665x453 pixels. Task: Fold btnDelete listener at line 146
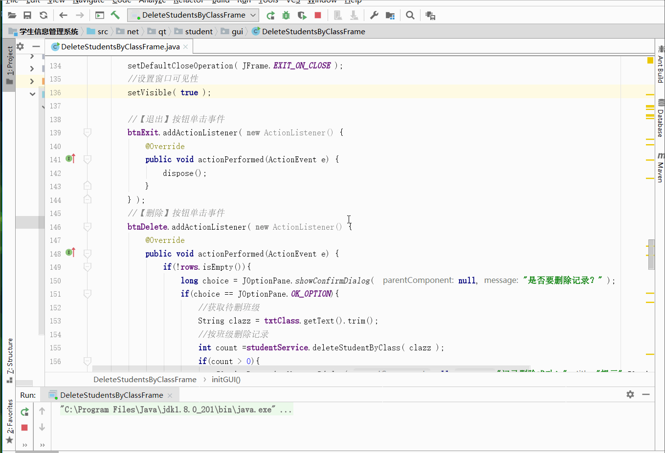point(88,227)
